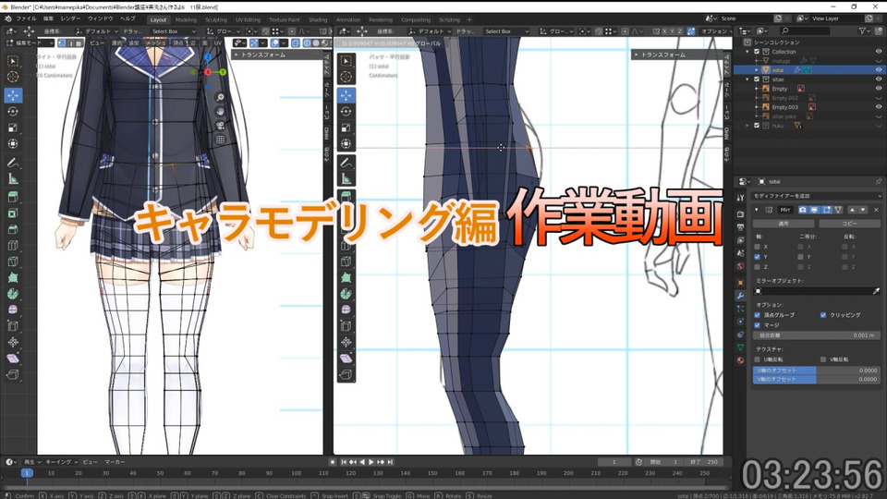The height and width of the screenshot is (499, 887).
Task: Click the timeline play forward button
Action: 371,462
